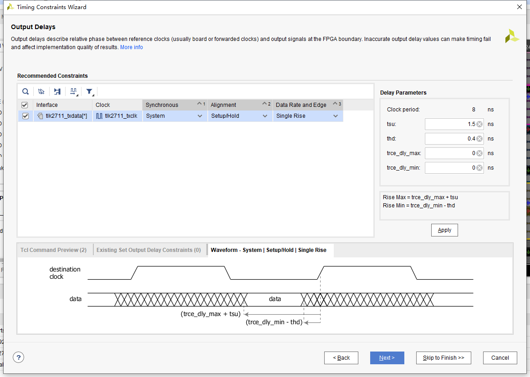The width and height of the screenshot is (530, 377).
Task: Follow the More info link
Action: (x=131, y=47)
